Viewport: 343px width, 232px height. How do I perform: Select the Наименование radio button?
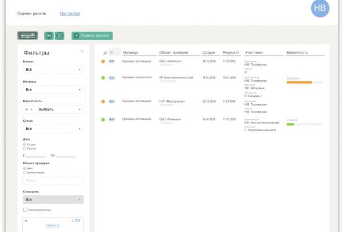tap(24, 172)
